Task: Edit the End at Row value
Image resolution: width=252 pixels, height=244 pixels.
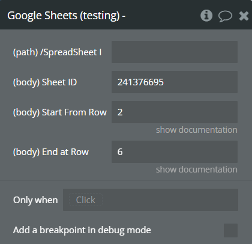Action: 175,151
